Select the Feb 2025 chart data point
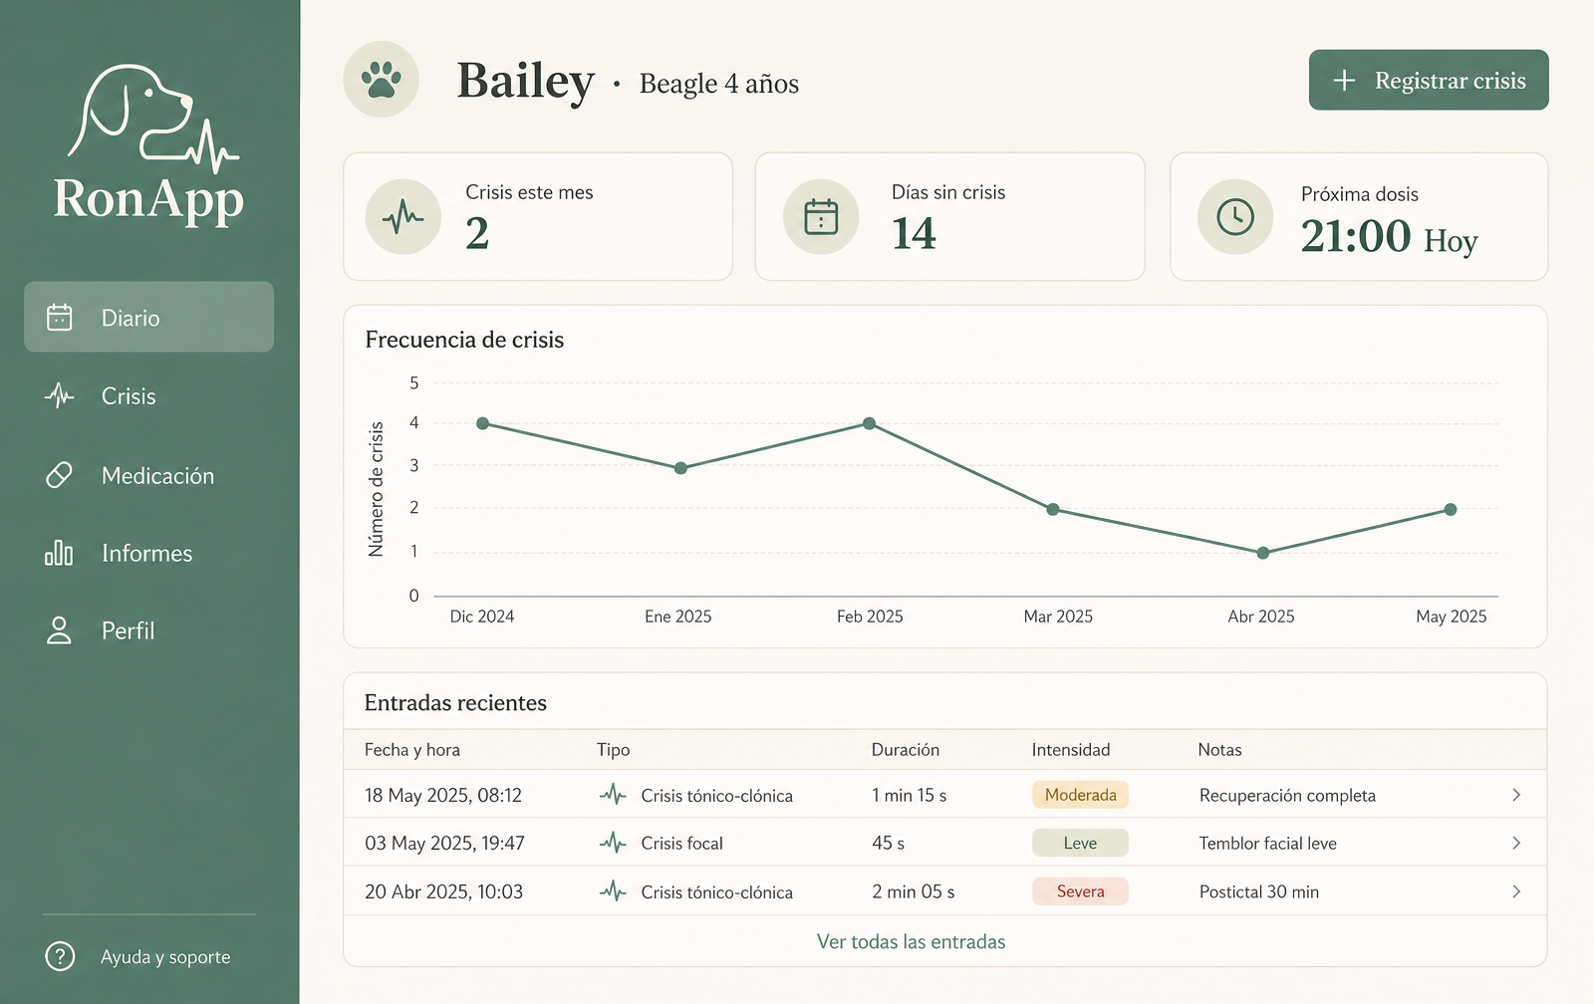Image resolution: width=1594 pixels, height=1004 pixels. 870,423
